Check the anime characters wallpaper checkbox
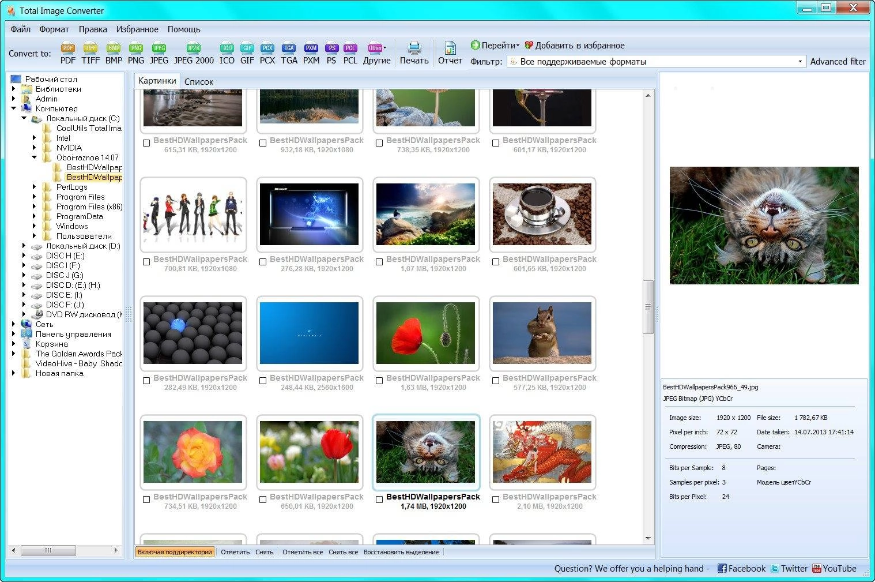Viewport: 875px width, 582px height. tap(146, 262)
